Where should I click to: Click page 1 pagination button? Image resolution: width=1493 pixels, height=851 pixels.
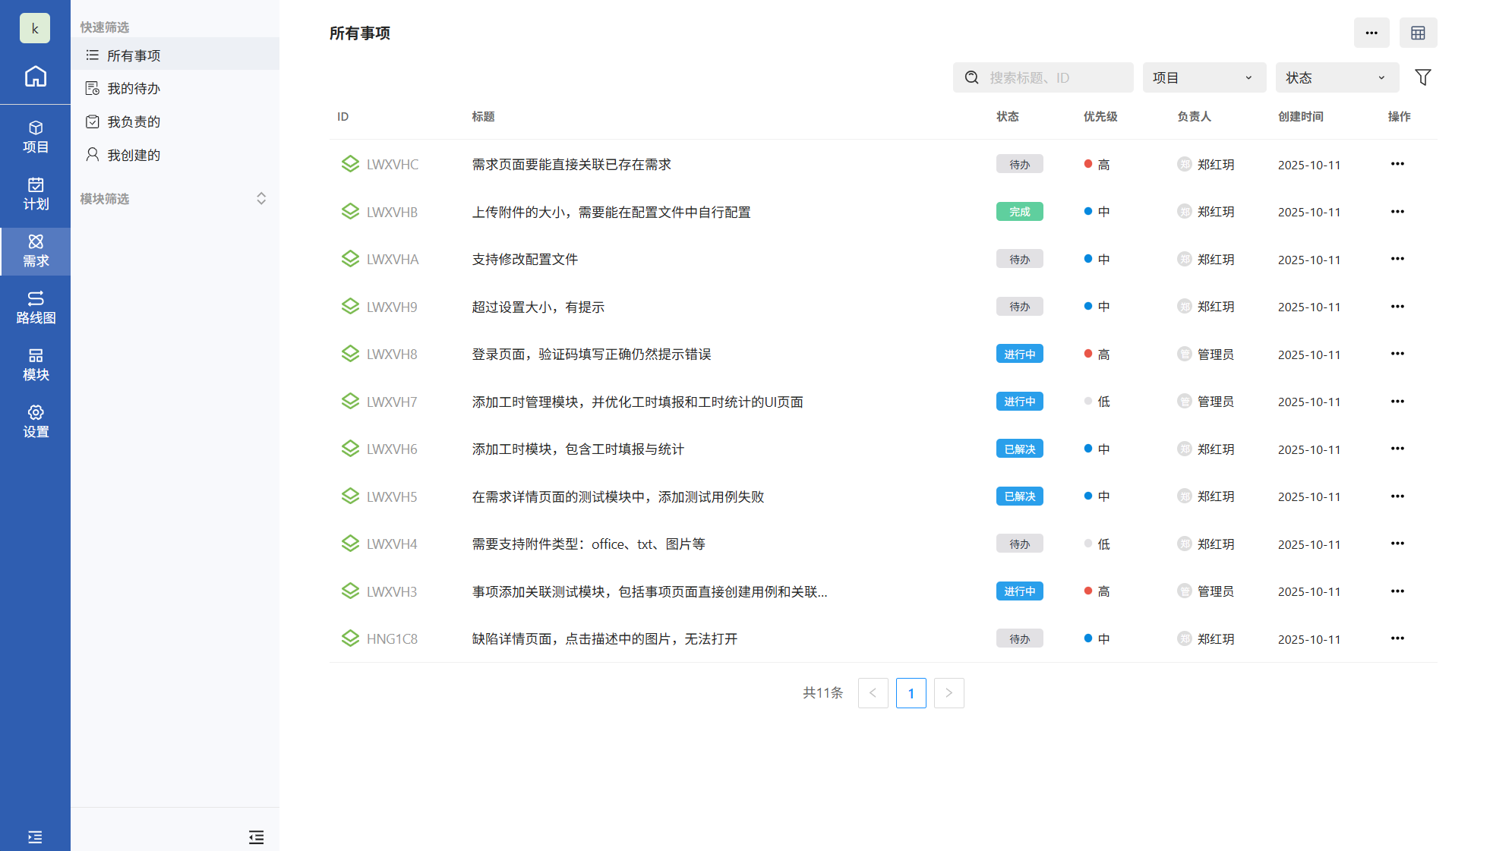[x=911, y=693]
